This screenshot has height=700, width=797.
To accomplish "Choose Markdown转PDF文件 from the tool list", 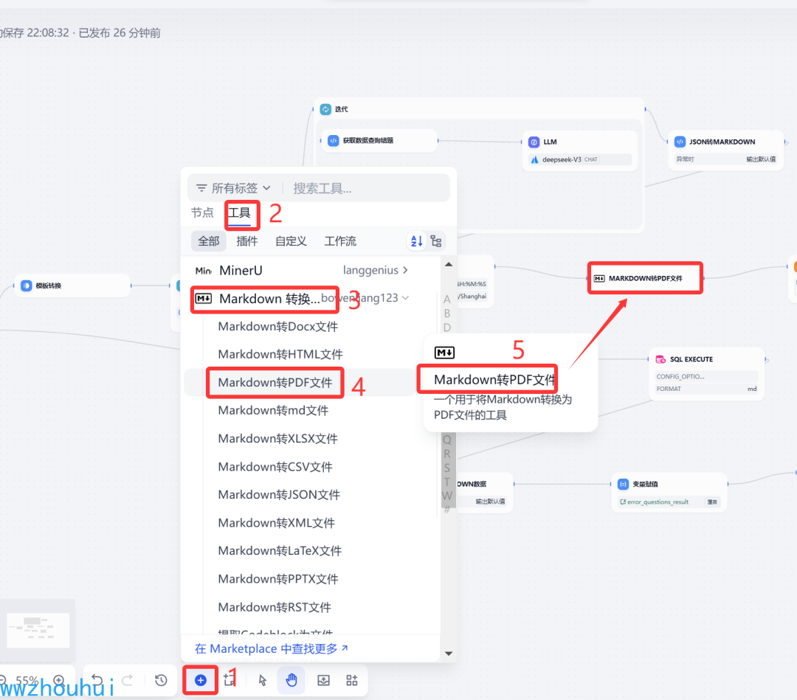I will tap(275, 382).
